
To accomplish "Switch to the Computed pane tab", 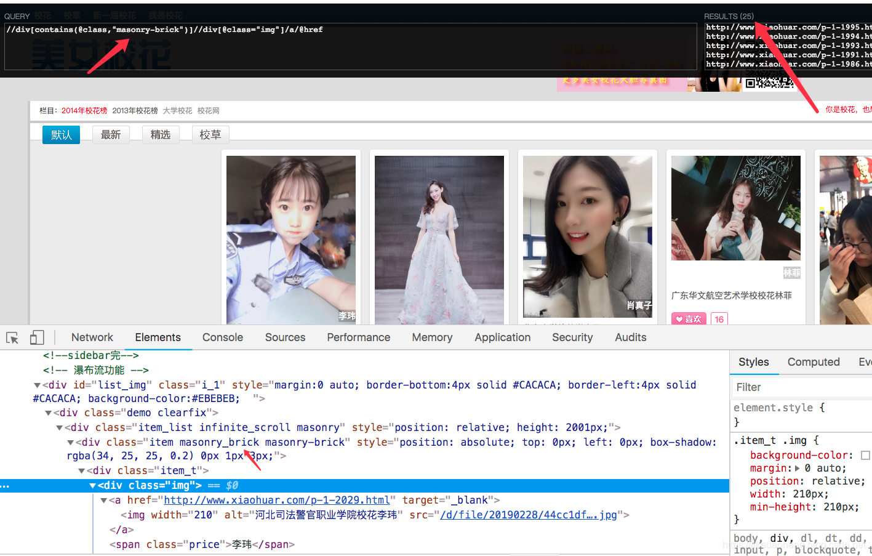I will pos(814,362).
